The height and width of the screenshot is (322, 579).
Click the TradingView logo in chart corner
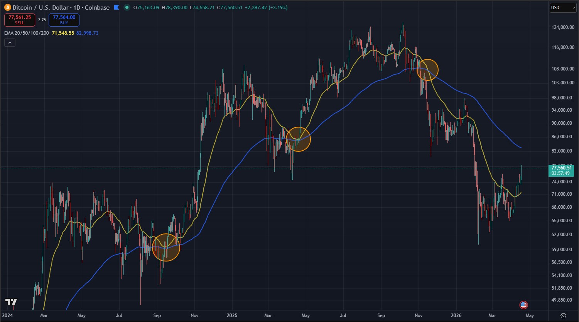[x=11, y=302]
